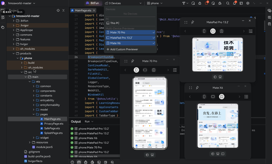Open the 3 Devices dropdown
Viewport: 272px width, 164px height.
[123, 3]
